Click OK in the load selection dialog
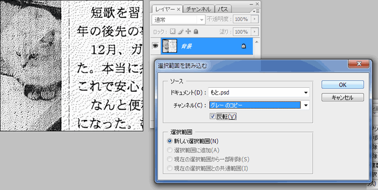The image size is (378, 190). pos(342,85)
